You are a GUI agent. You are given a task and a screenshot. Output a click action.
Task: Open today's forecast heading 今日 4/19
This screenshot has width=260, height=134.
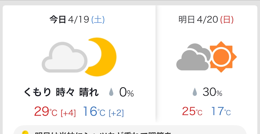pos(70,20)
